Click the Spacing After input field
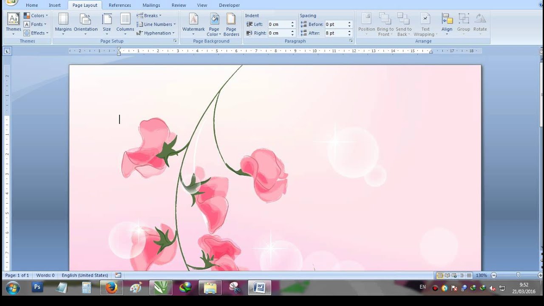544x306 pixels. 335,33
